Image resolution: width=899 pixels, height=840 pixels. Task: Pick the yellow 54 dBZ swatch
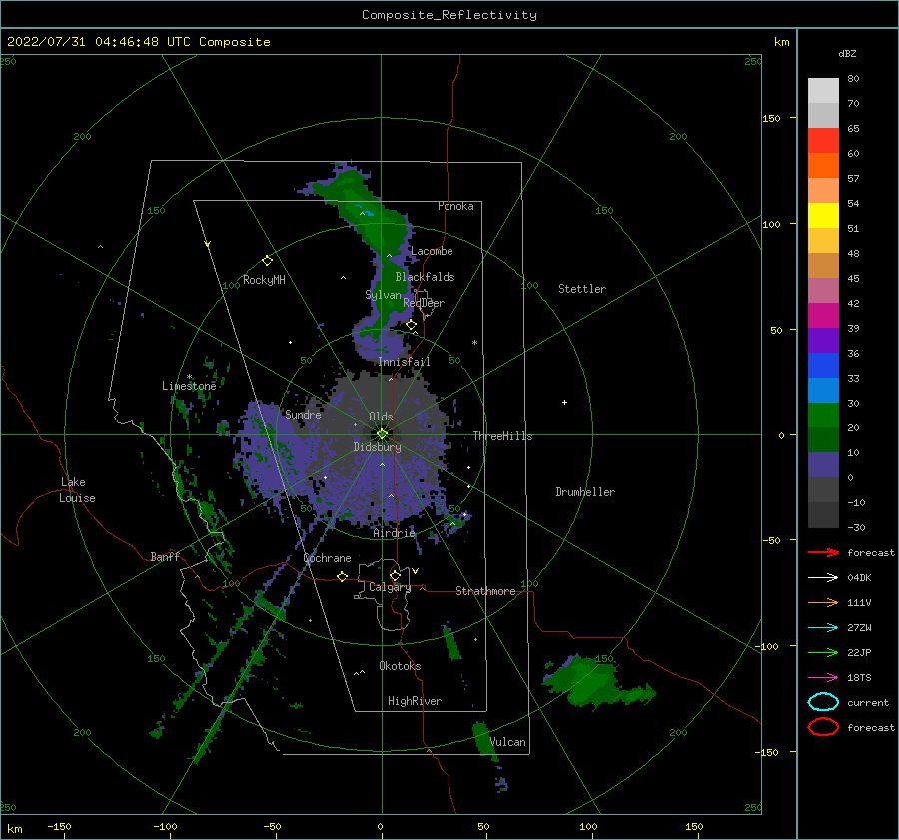pos(823,215)
